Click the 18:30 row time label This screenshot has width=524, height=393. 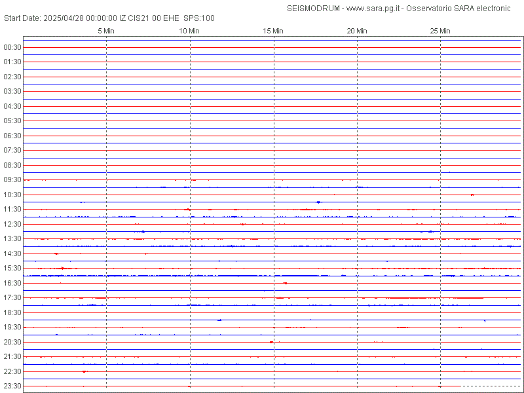tap(12, 312)
